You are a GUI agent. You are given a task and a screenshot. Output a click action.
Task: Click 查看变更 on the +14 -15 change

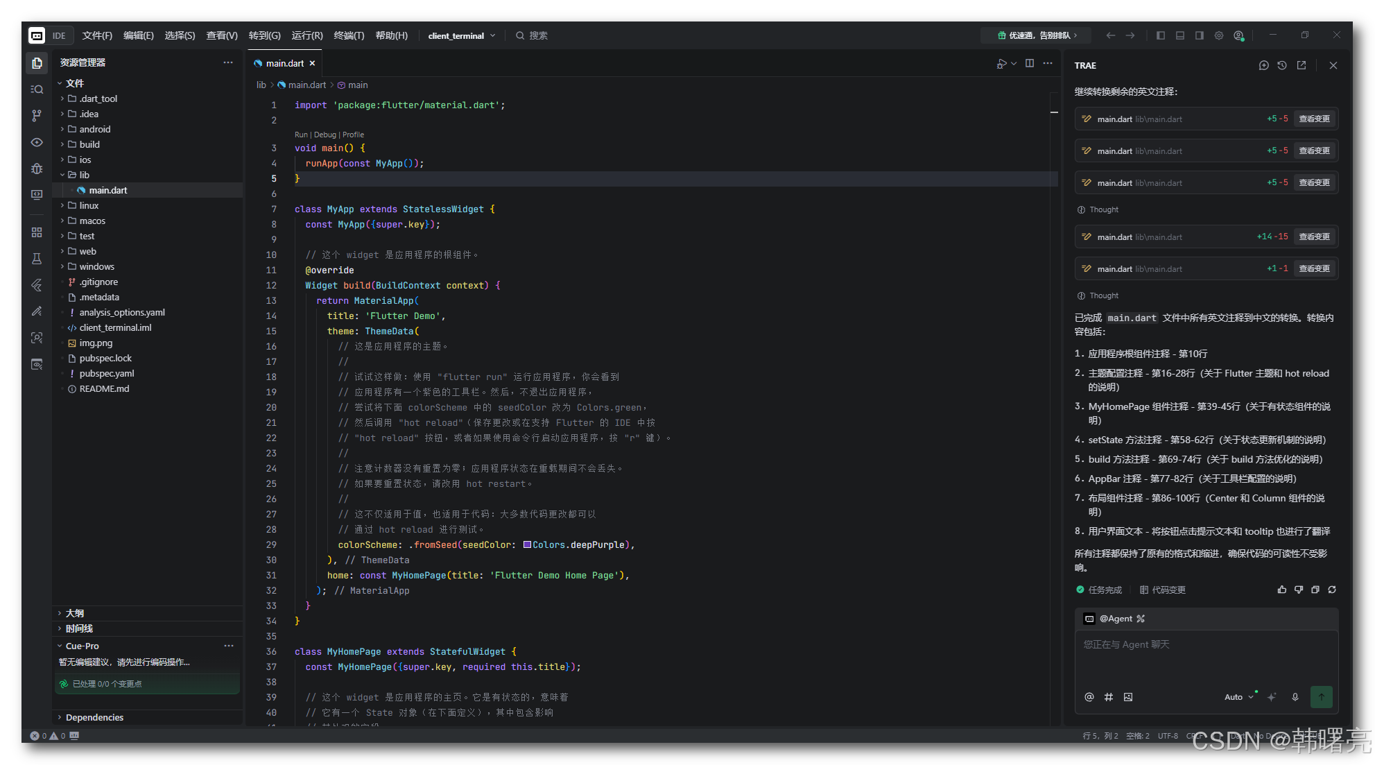pos(1314,237)
